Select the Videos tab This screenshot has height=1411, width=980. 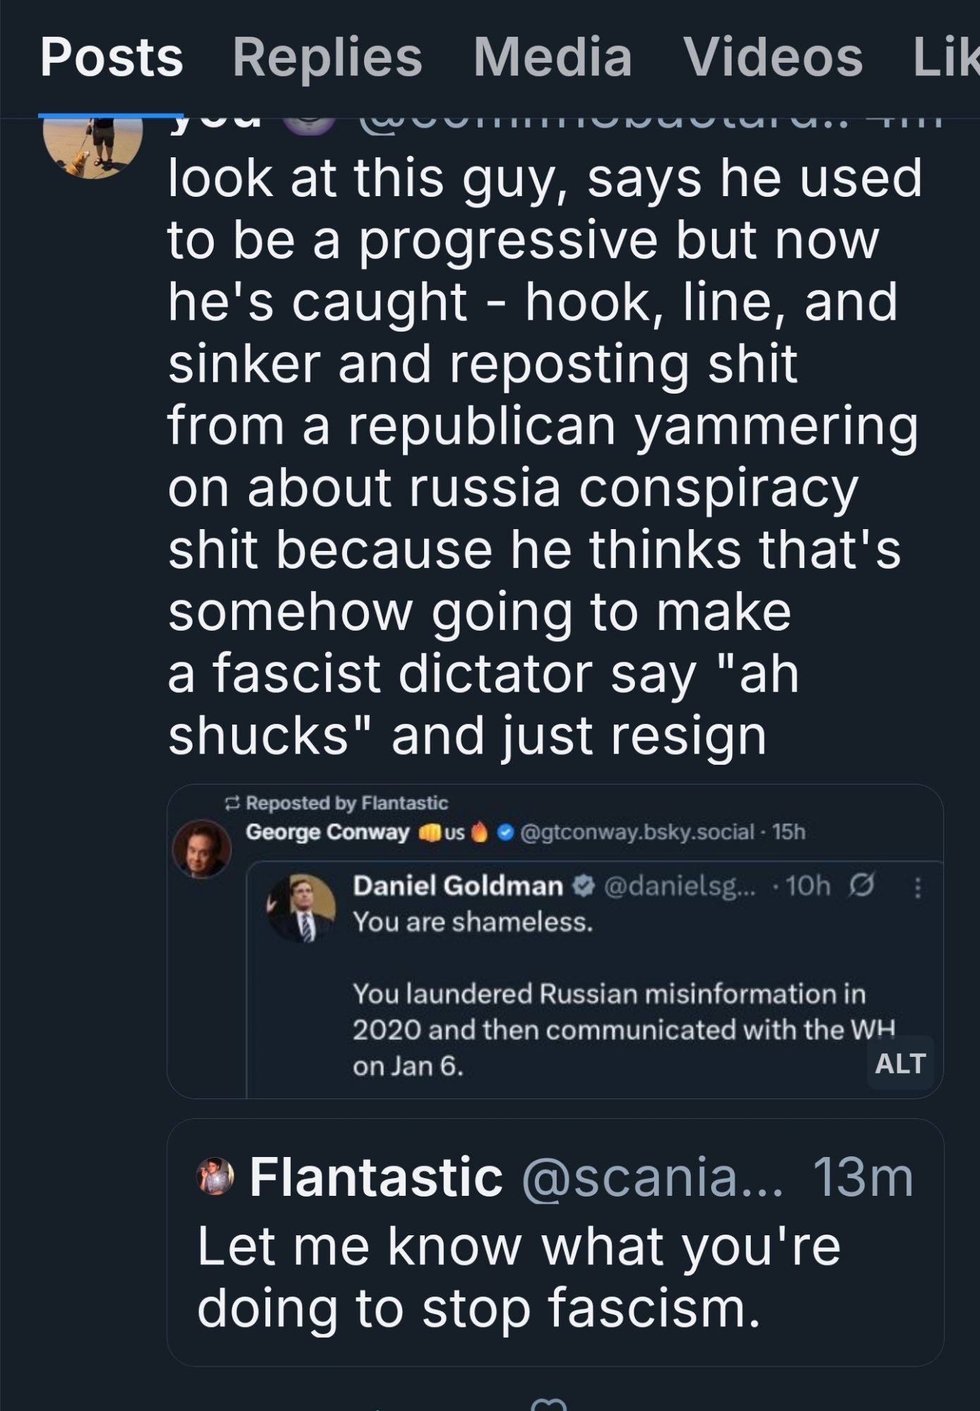point(773,58)
